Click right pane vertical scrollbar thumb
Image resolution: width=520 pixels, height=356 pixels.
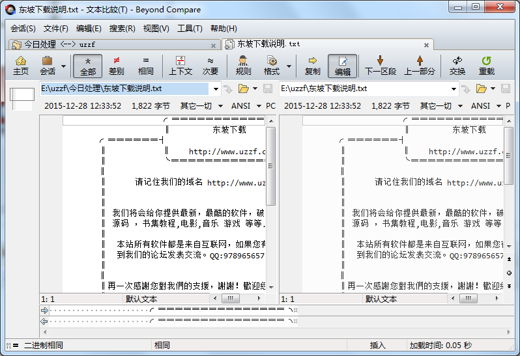coord(508,156)
